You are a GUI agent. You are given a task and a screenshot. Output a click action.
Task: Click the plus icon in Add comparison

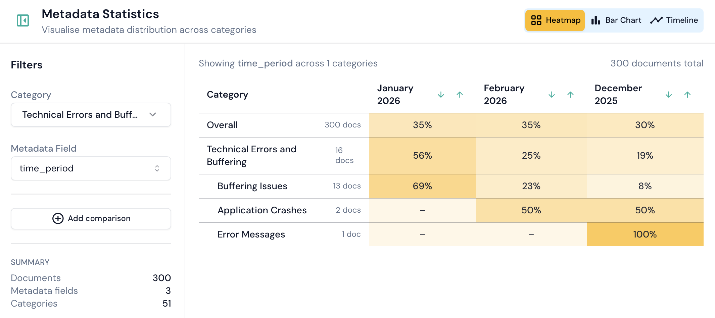click(x=58, y=218)
